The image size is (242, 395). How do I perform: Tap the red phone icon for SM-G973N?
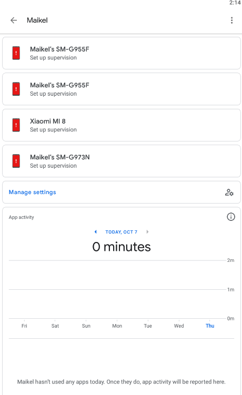tap(16, 161)
